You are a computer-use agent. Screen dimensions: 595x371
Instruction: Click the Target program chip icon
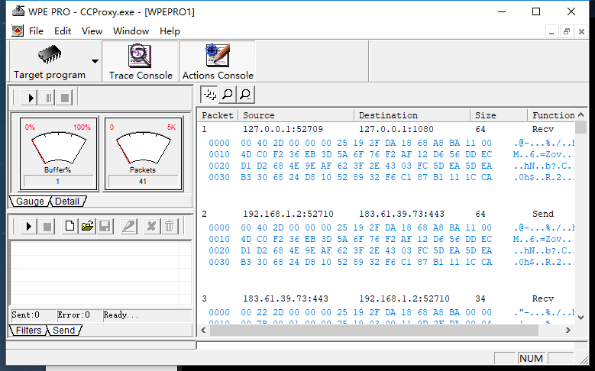tap(50, 55)
